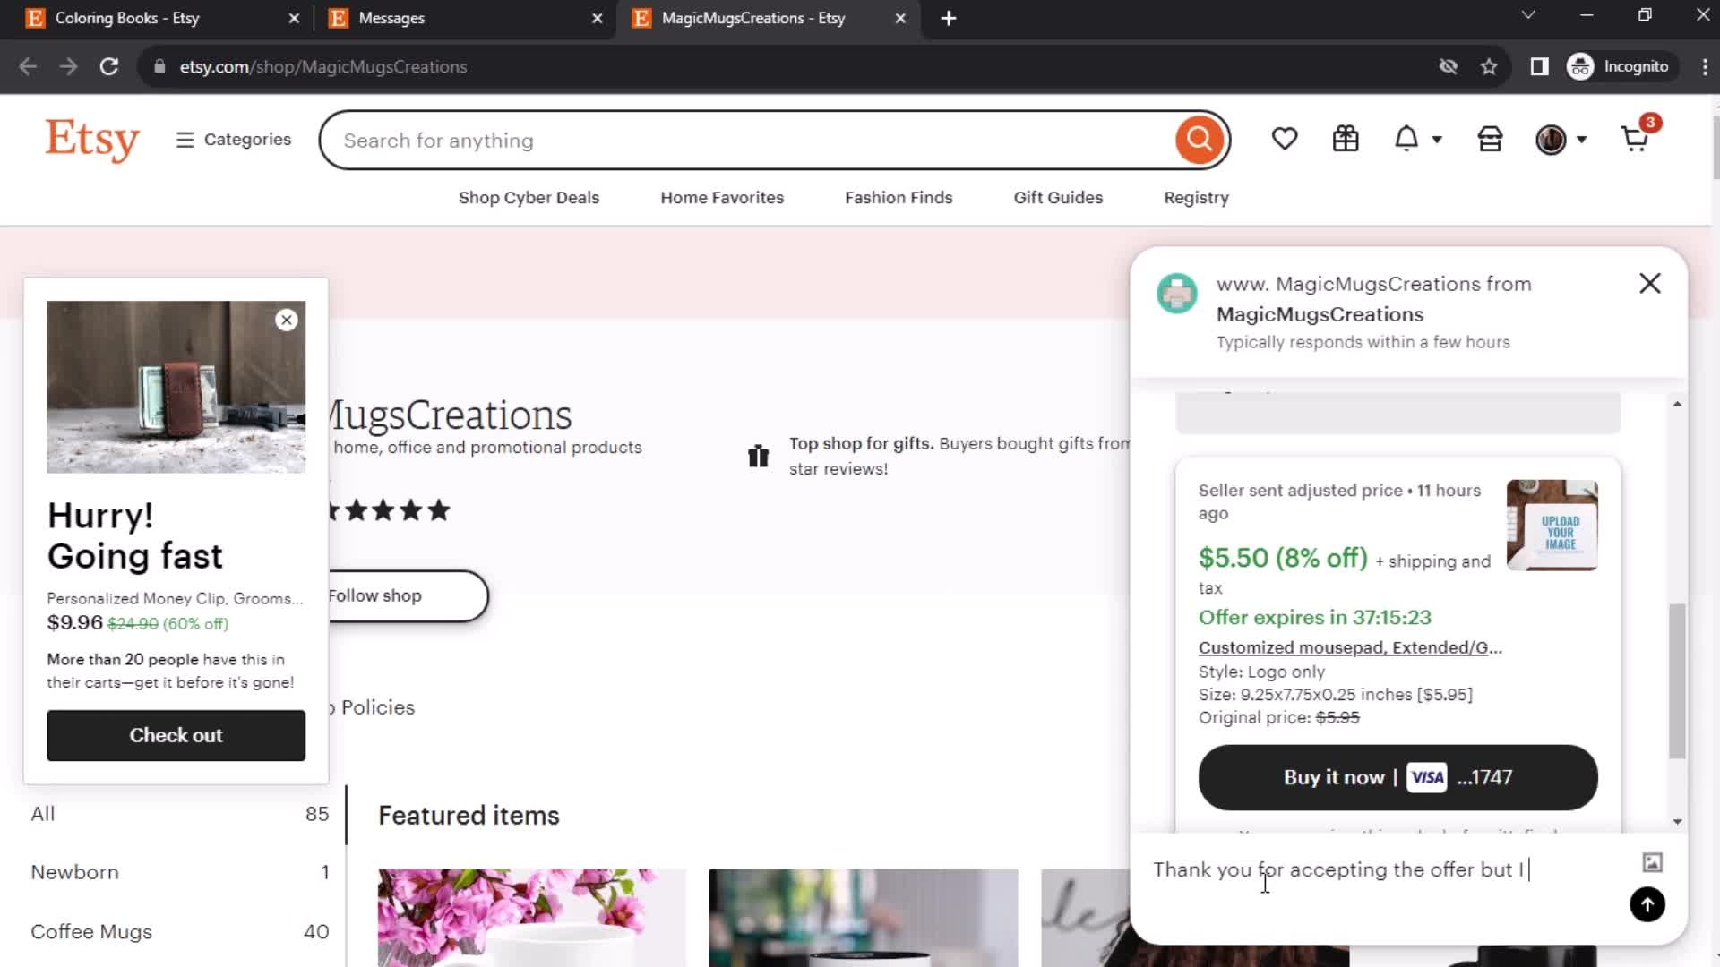Screen dimensions: 1720x967
Task: Click Buy it now Visa button
Action: tap(1397, 777)
